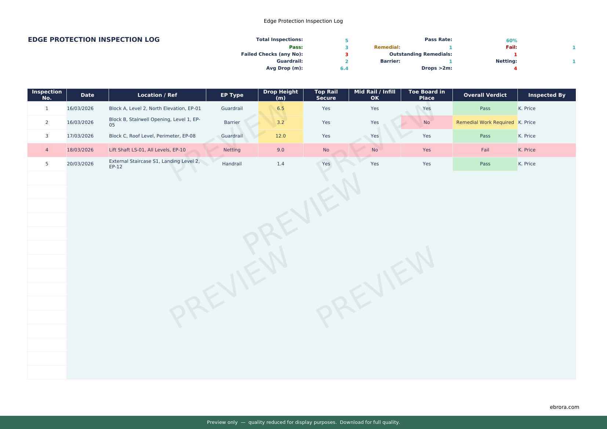This screenshot has width=607, height=429.
Task: Select the 'Inspection No.' column header
Action: [47, 95]
